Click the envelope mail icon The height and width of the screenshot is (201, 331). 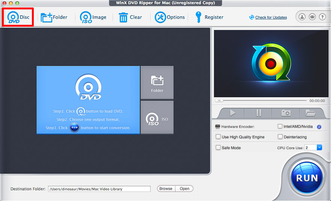pos(312,17)
